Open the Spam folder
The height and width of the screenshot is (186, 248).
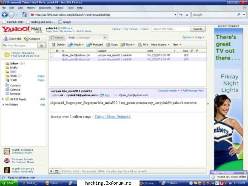pos(13,76)
